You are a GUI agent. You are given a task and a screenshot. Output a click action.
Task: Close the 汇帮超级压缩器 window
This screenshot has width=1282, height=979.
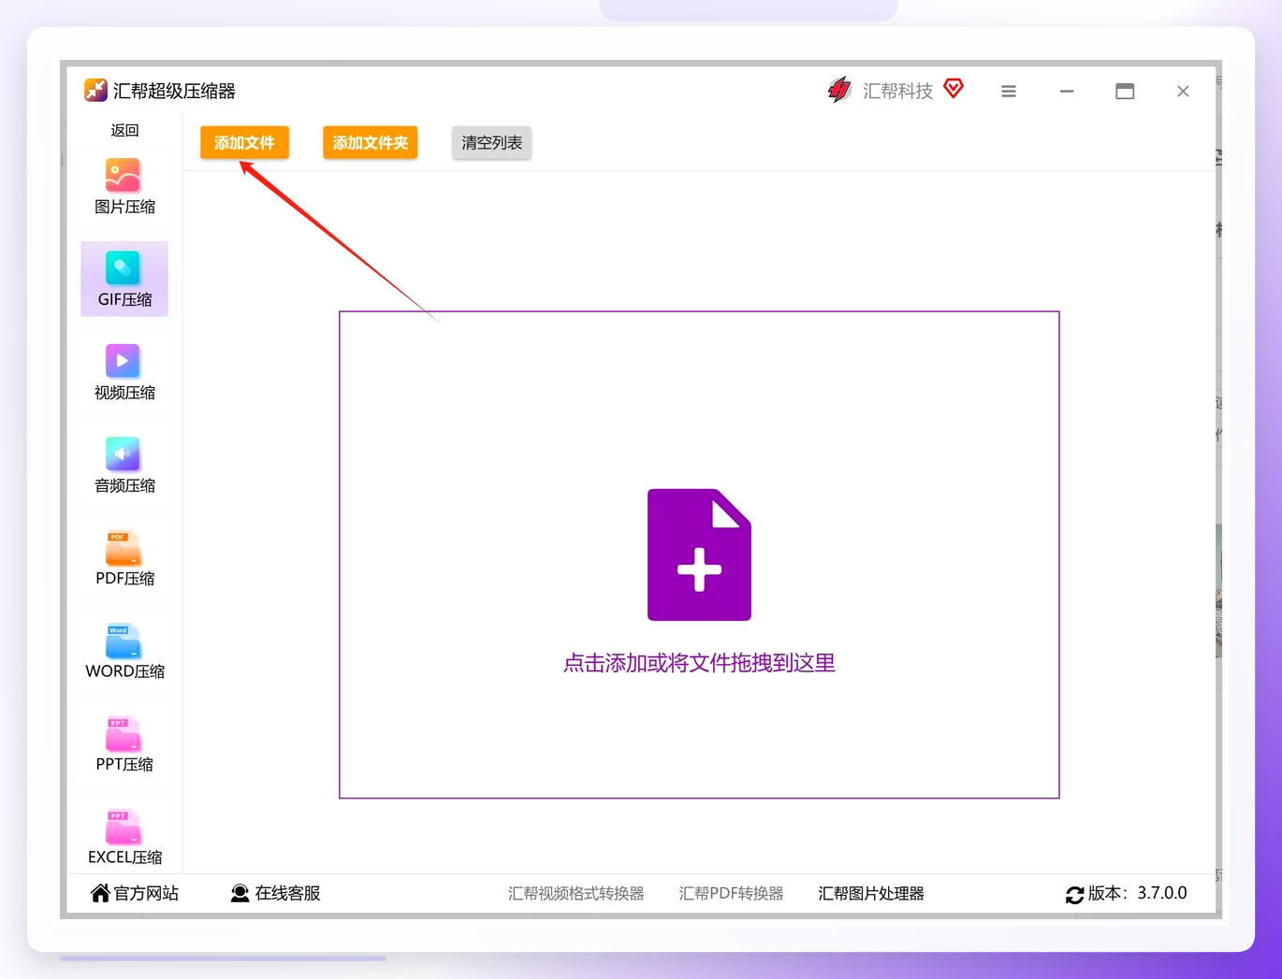1183,91
